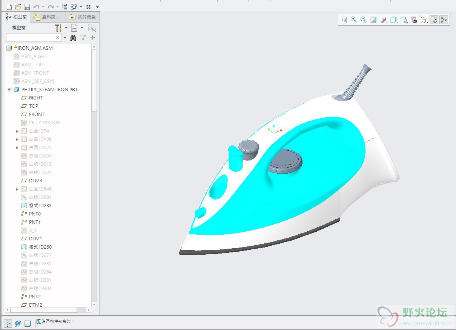This screenshot has height=330, width=456.
Task: Switch to the 我的最愛 tab
Action: coord(83,17)
